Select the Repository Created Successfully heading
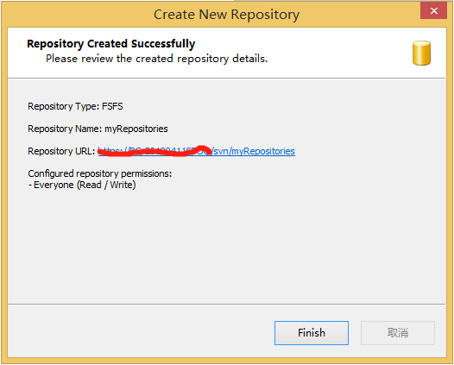This screenshot has height=365, width=454. click(x=110, y=44)
